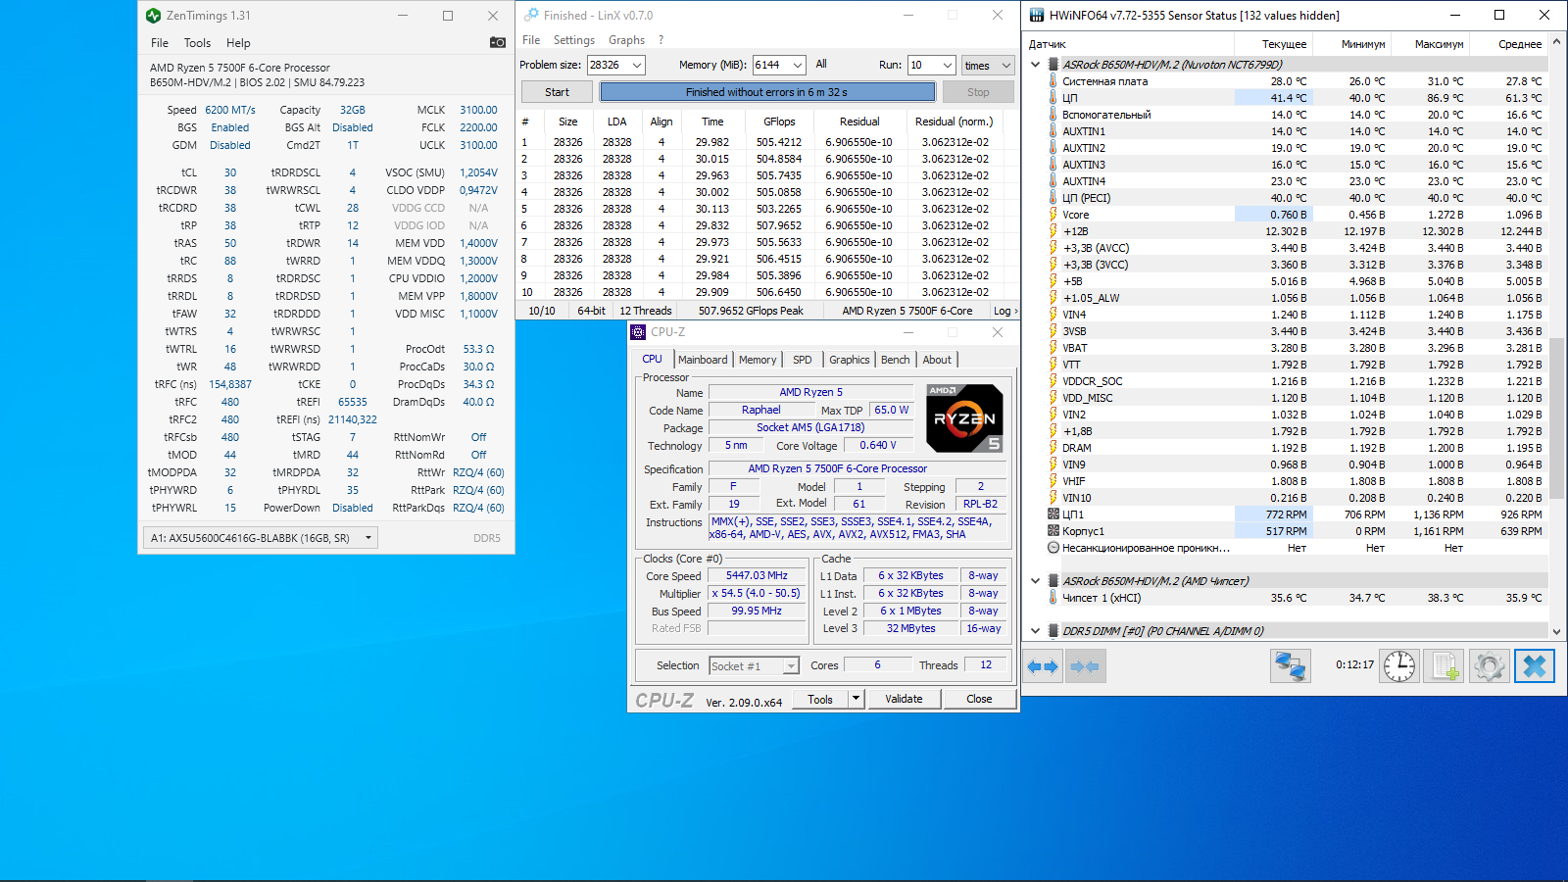
Task: Click the HWiNFO collapse columns arrows icon
Action: [1085, 666]
